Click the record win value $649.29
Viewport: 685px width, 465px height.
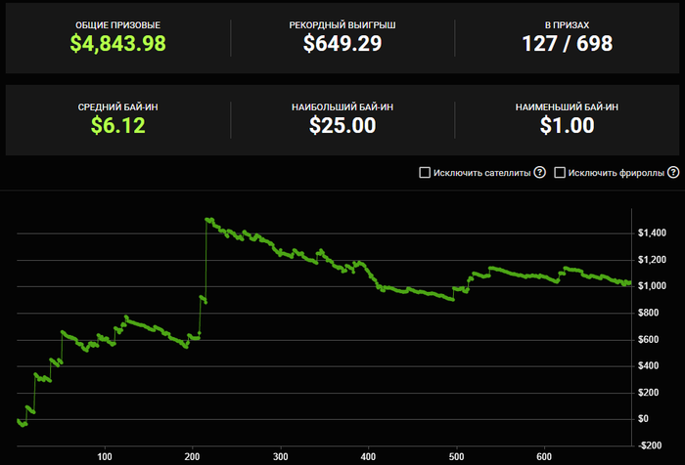[342, 43]
